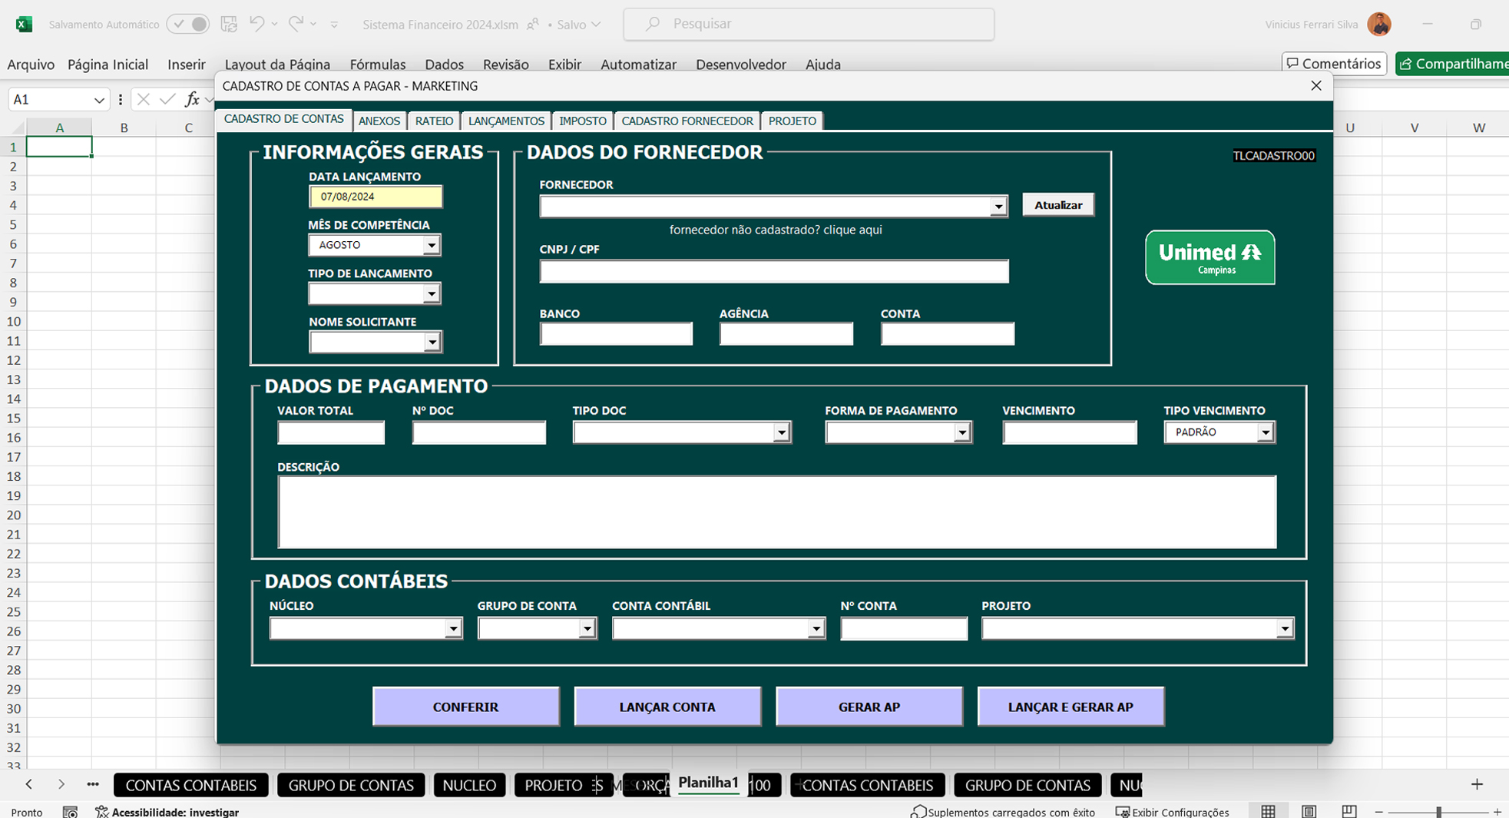Expand the Tipo de Lançamento dropdown

click(432, 293)
